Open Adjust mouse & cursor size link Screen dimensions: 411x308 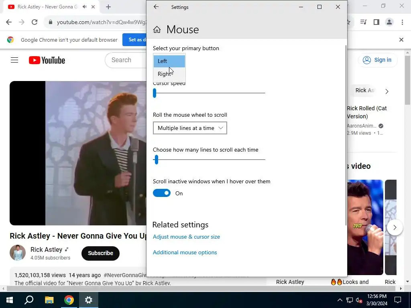pyautogui.click(x=186, y=237)
